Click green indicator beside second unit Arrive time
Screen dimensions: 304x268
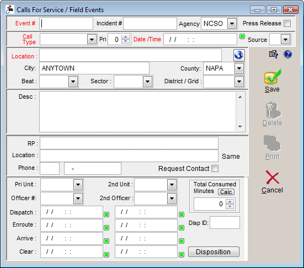[x=182, y=241]
